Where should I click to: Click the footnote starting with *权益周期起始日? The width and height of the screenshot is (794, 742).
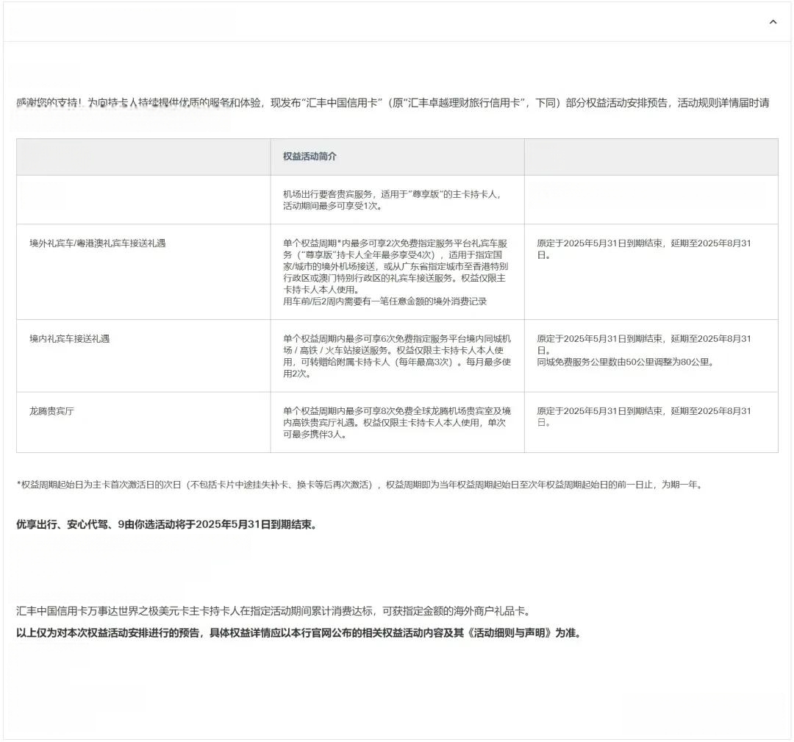coord(360,485)
